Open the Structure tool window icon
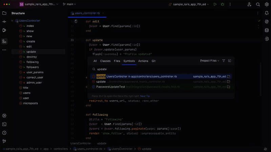This screenshot has width=271, height=152. point(4,41)
